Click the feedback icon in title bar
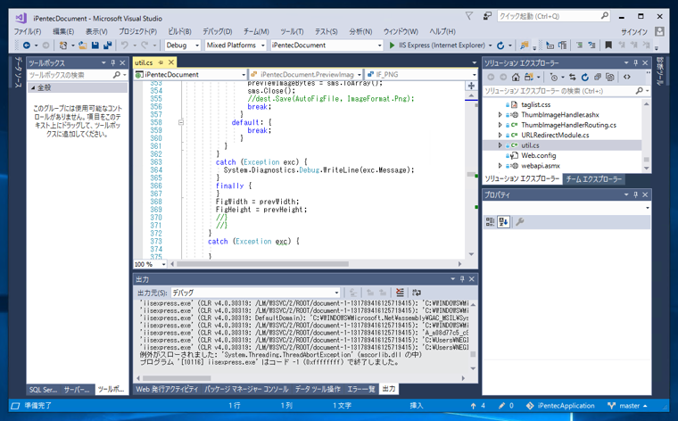678x421 pixels. [x=487, y=16]
